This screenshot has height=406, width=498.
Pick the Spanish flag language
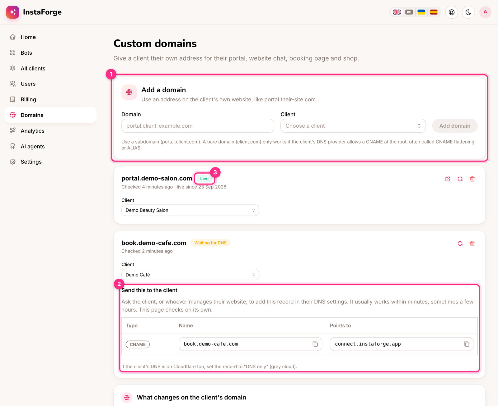click(x=434, y=12)
